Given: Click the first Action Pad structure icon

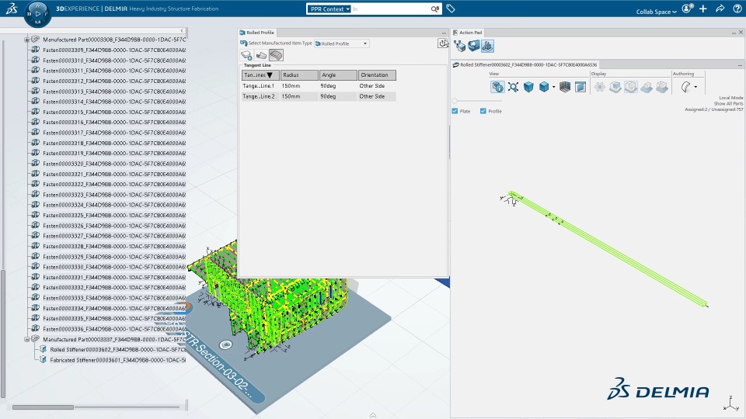Looking at the screenshot, I should coord(459,46).
